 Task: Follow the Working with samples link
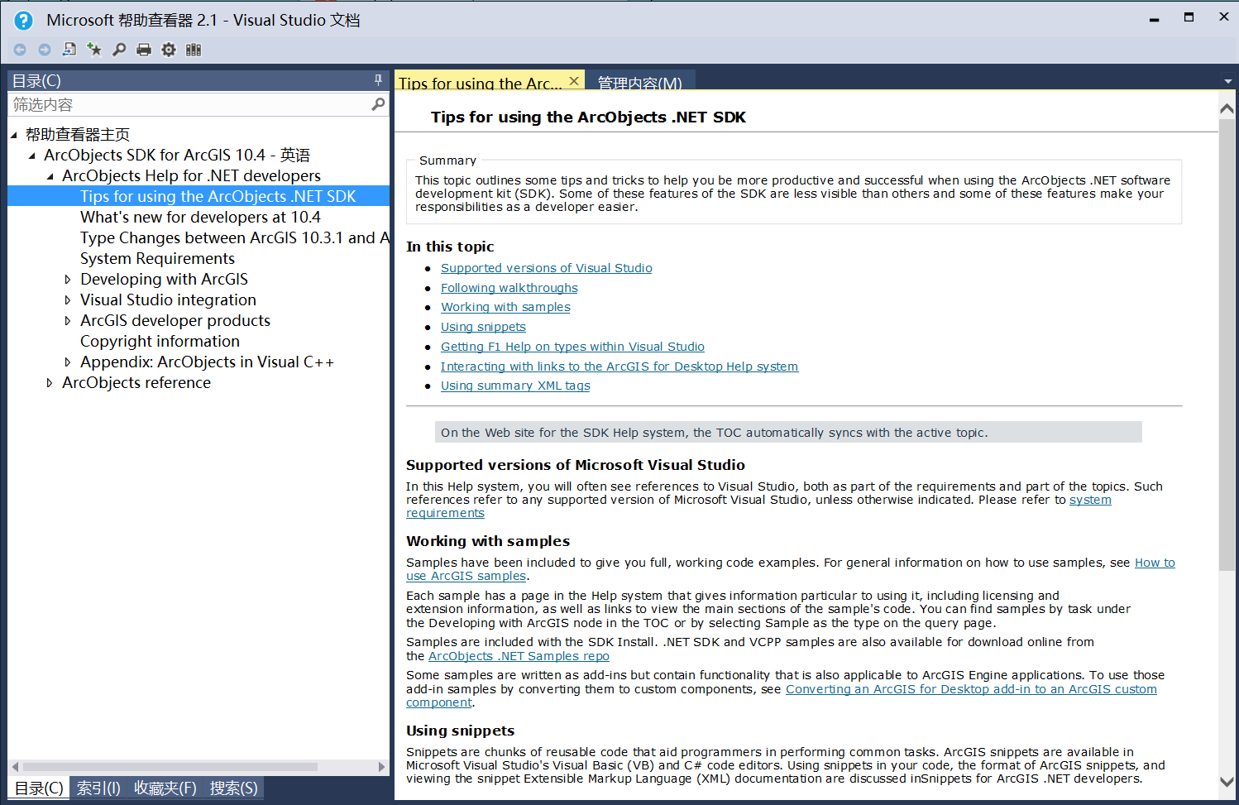tap(505, 307)
